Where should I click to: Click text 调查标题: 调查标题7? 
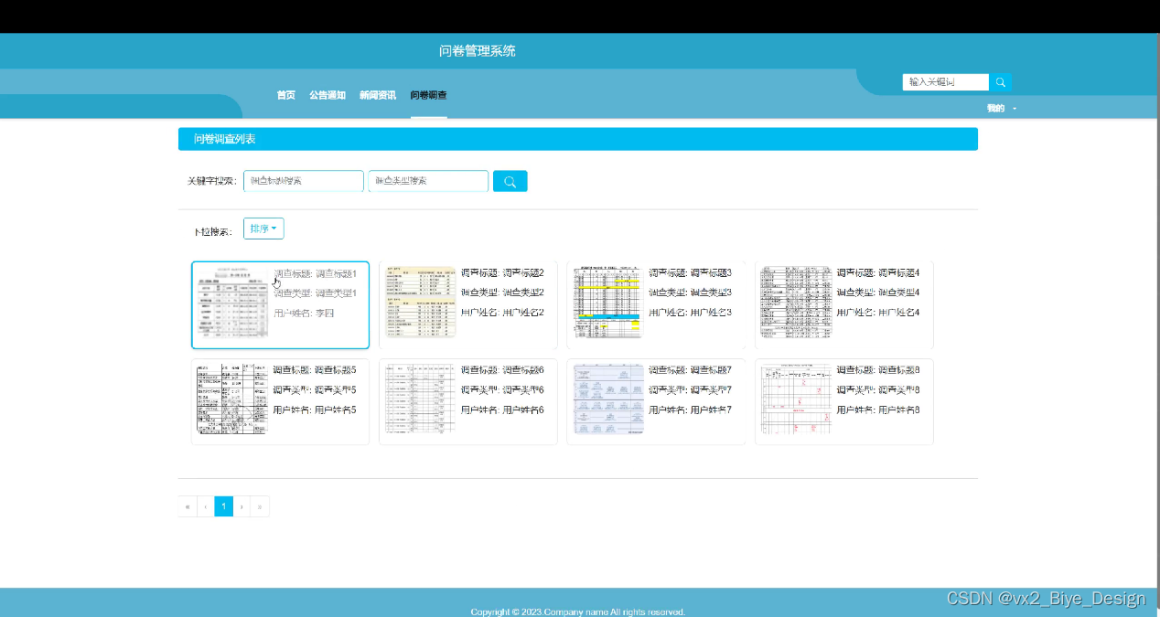691,370
